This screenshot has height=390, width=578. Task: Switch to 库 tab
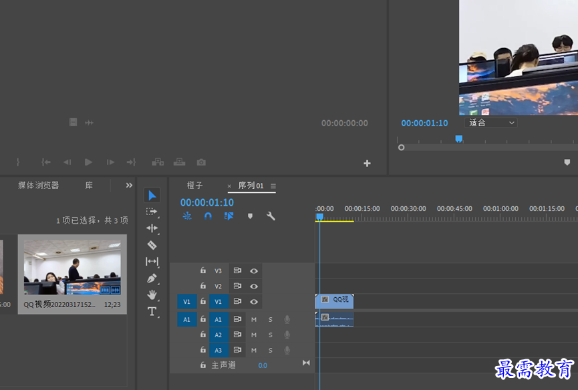coord(89,185)
